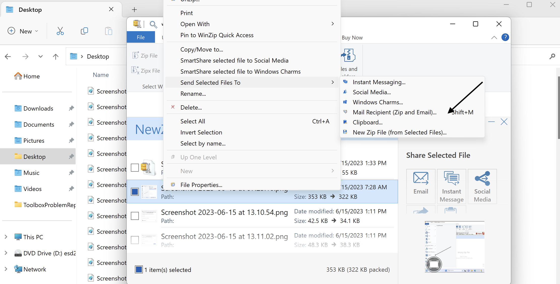Close the Share Selected File pane
Viewport: 560px width, 284px height.
(x=504, y=122)
